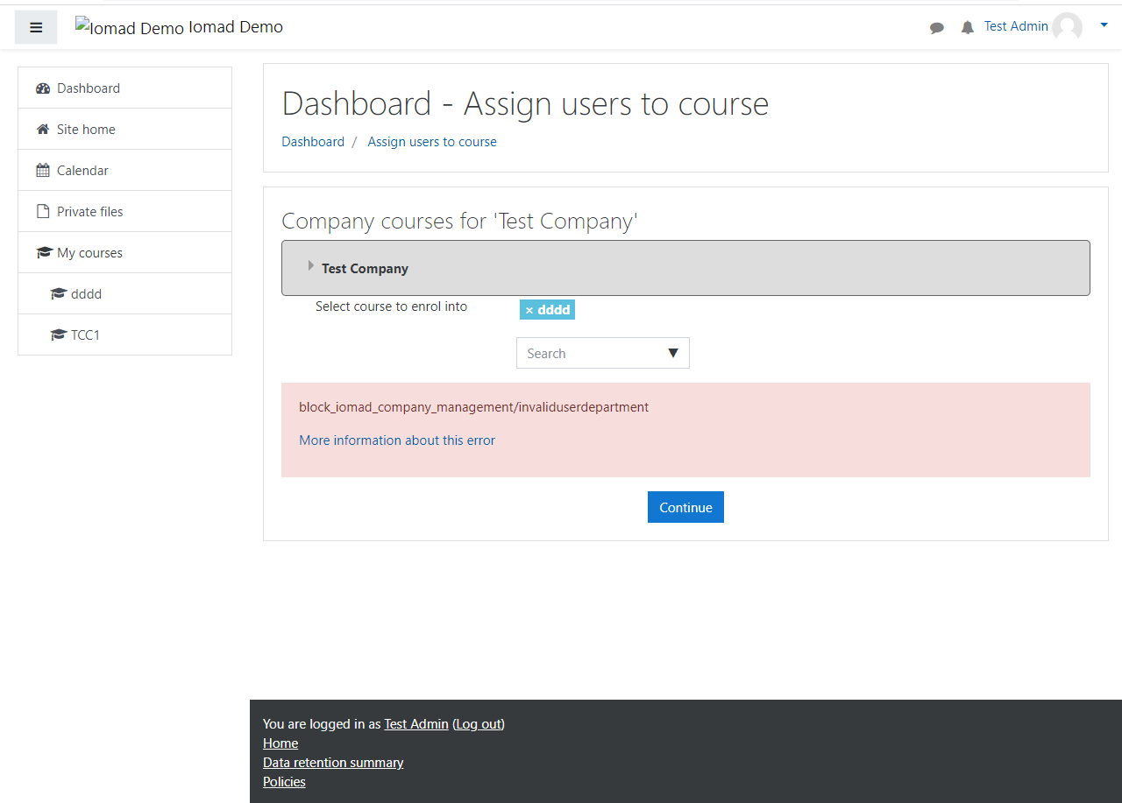Click the Calendar icon in the sidebar
This screenshot has height=803, width=1122.
42,170
